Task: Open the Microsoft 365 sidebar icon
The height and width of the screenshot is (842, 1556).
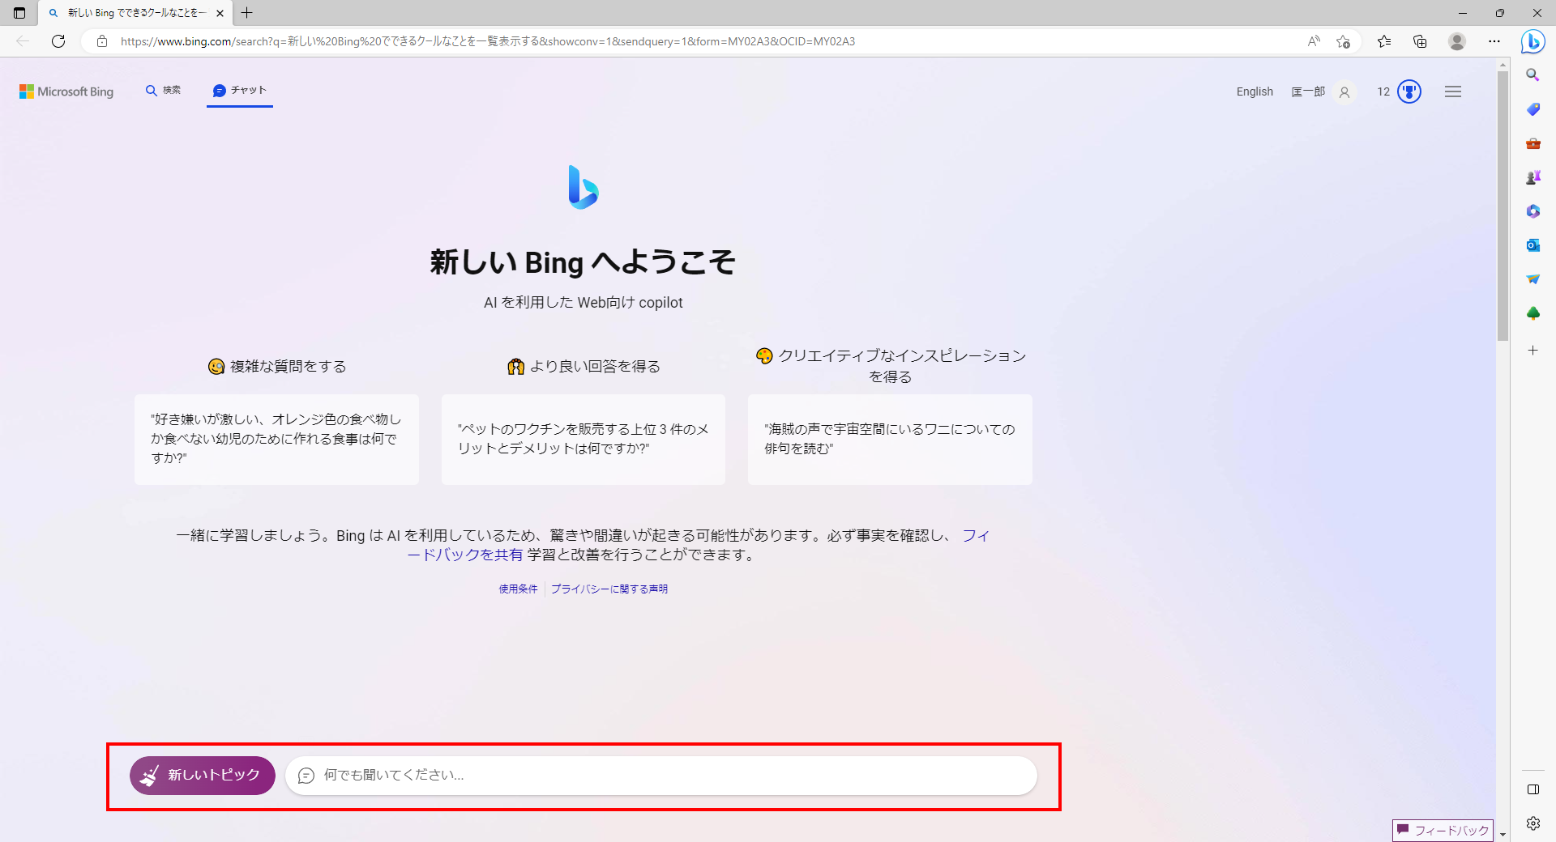Action: click(1532, 211)
